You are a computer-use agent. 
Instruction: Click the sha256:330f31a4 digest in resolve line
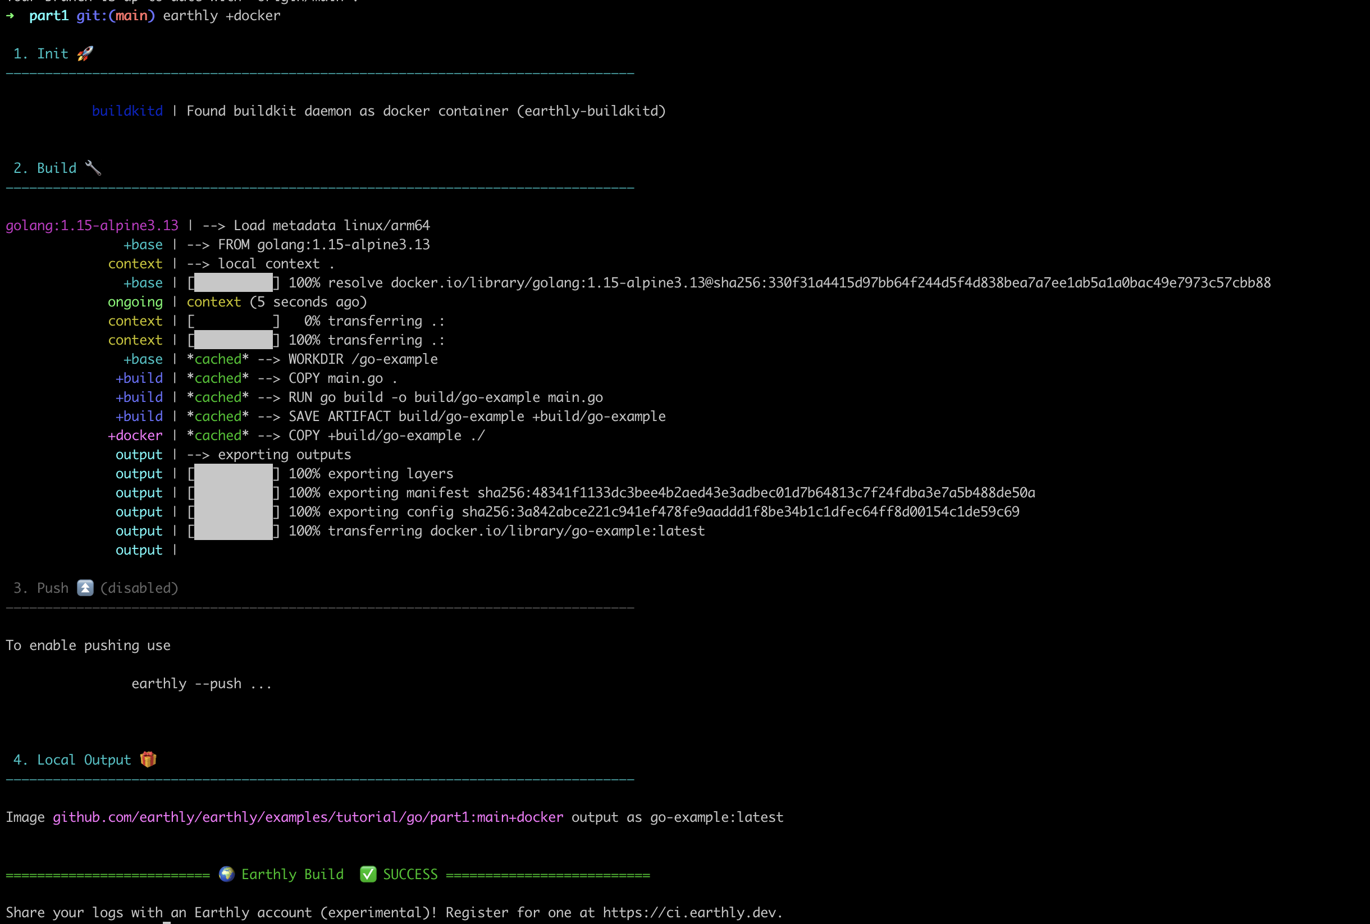992,283
